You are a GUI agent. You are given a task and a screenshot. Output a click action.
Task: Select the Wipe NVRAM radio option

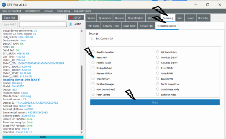point(93,79)
